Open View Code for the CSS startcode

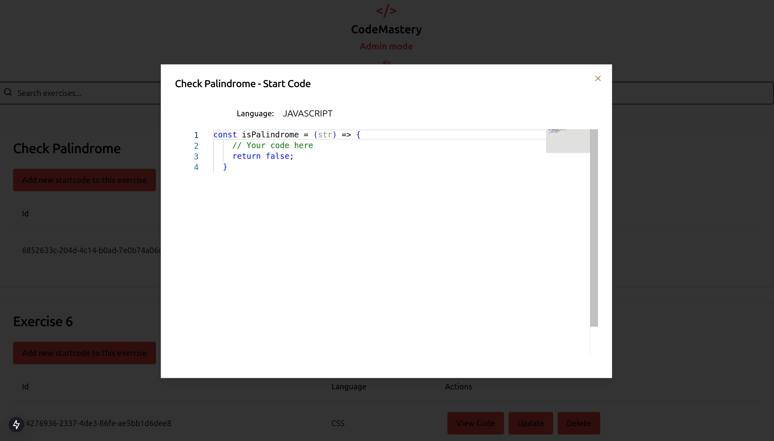(x=475, y=423)
